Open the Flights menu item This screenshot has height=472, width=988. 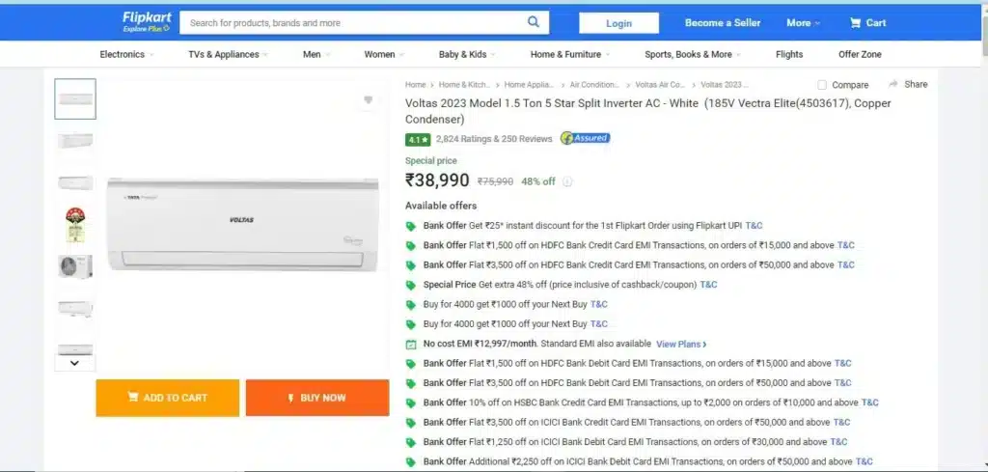[x=789, y=54]
